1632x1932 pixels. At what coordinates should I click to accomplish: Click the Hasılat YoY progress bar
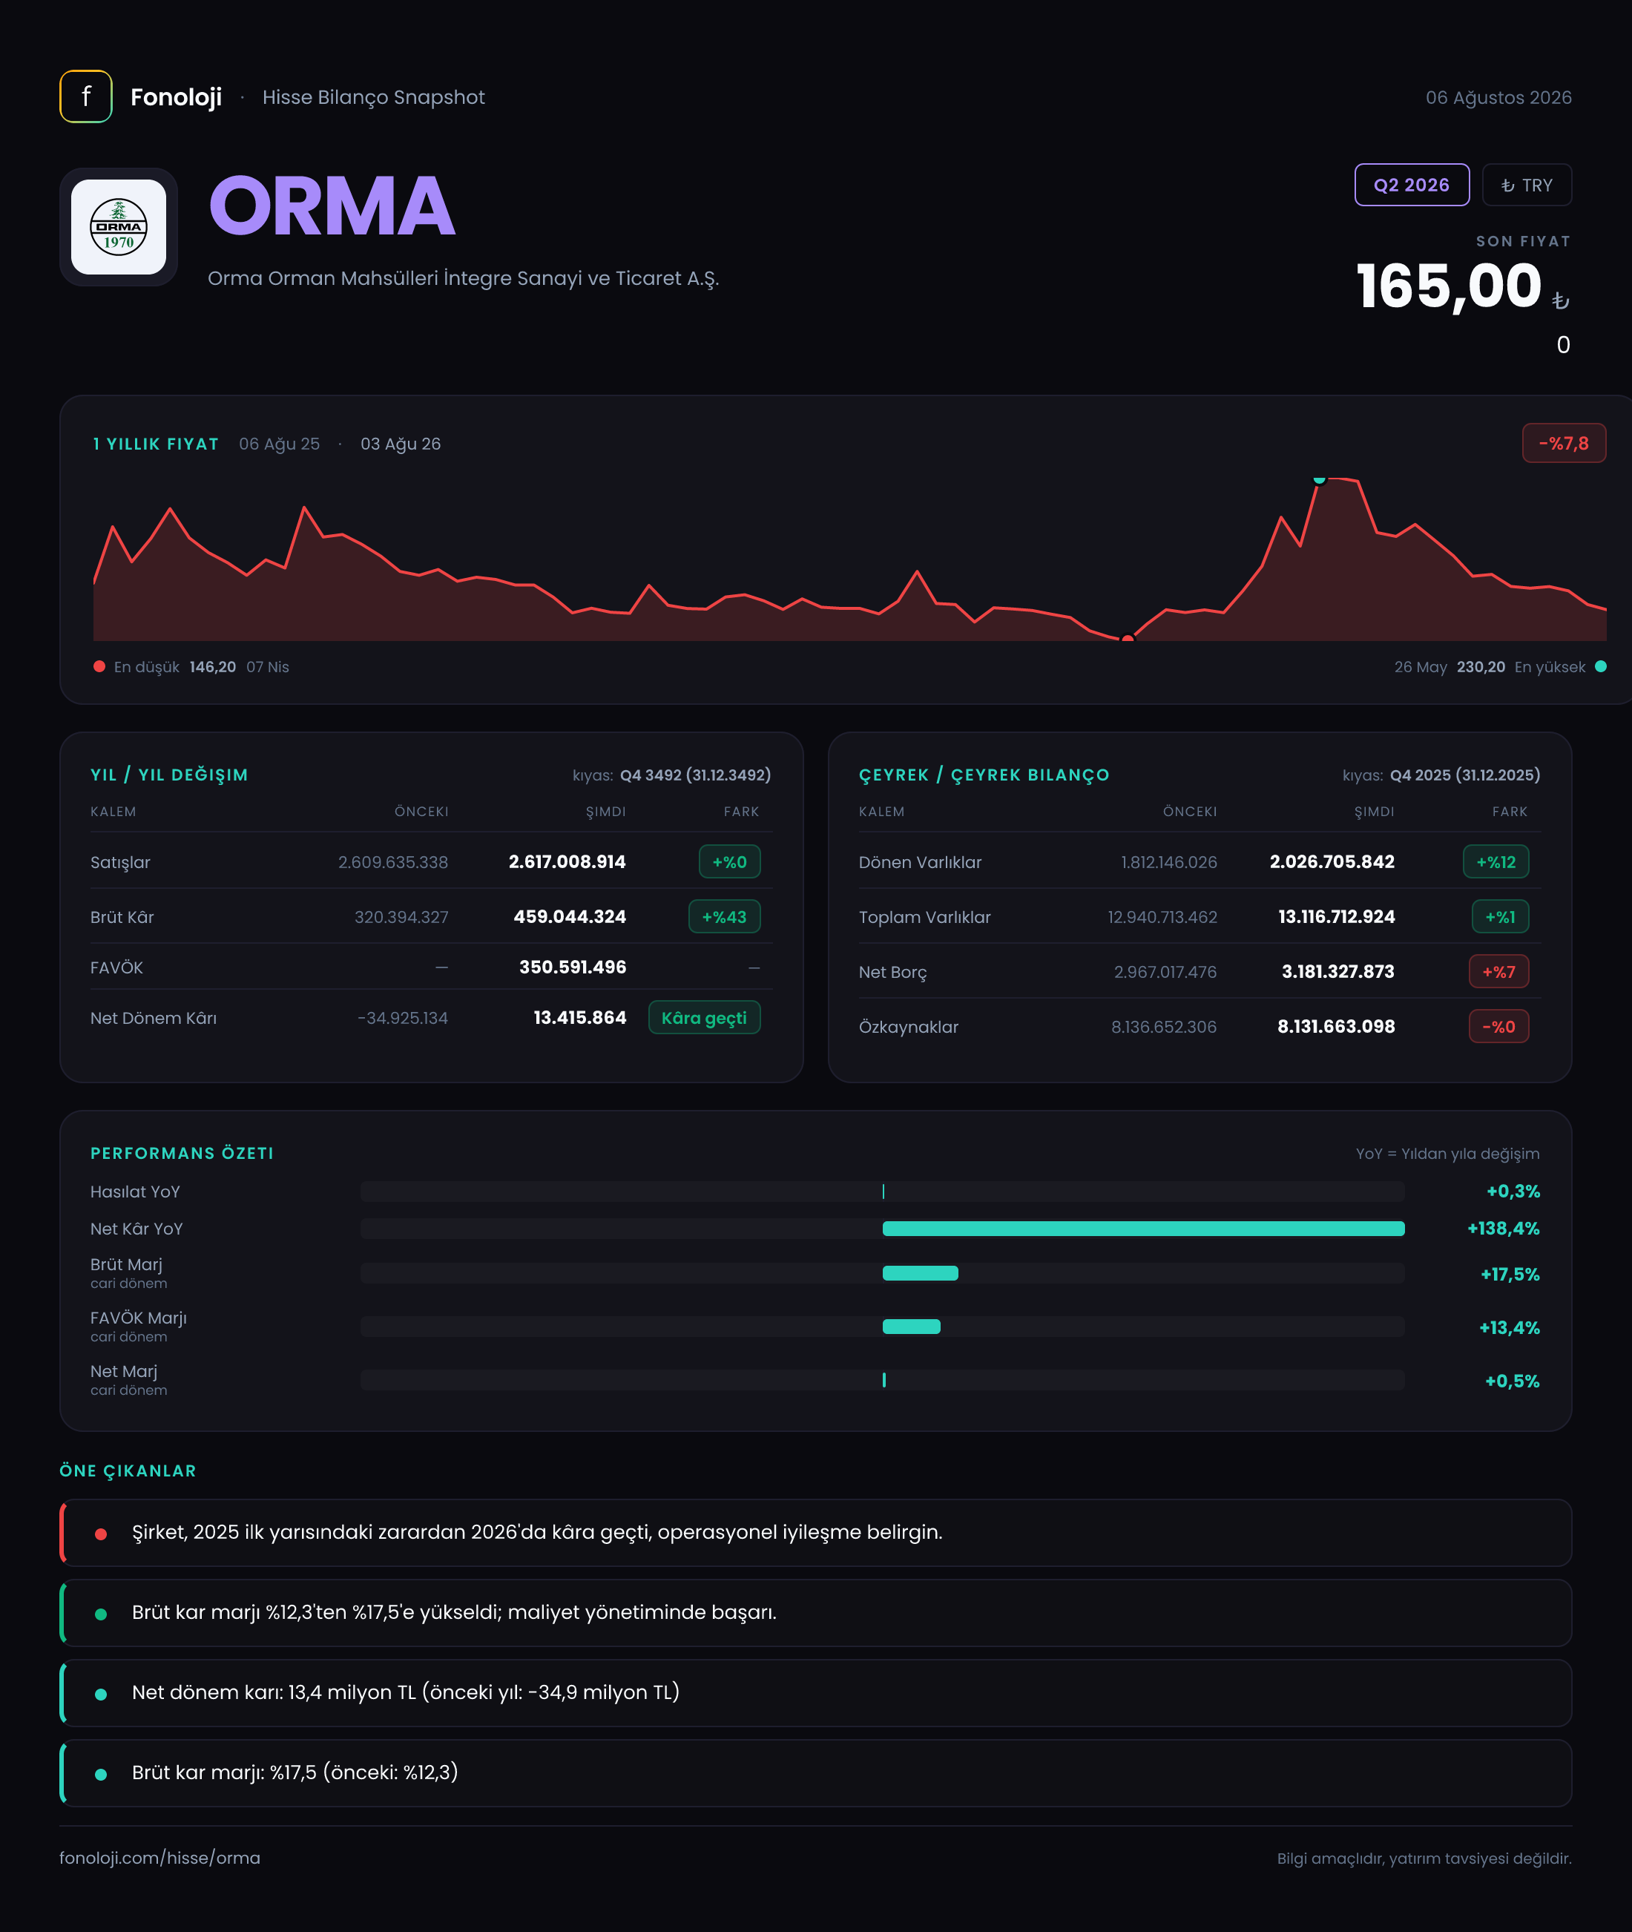(x=883, y=1191)
